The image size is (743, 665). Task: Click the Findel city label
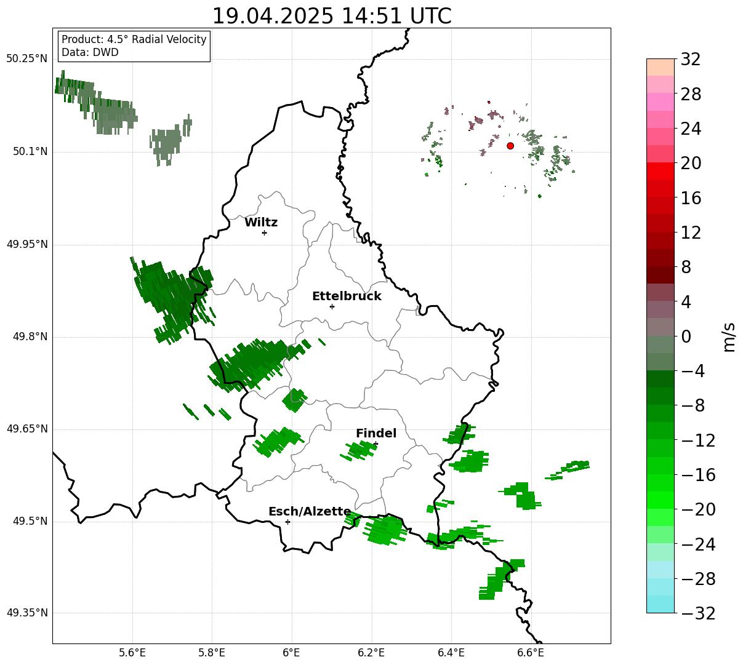(x=376, y=434)
